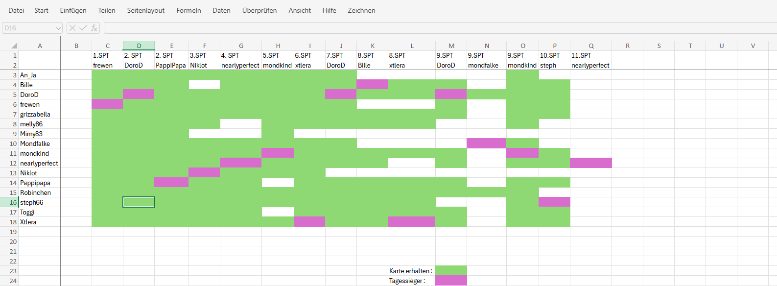Open the Formeln ribbon tab

[x=188, y=10]
